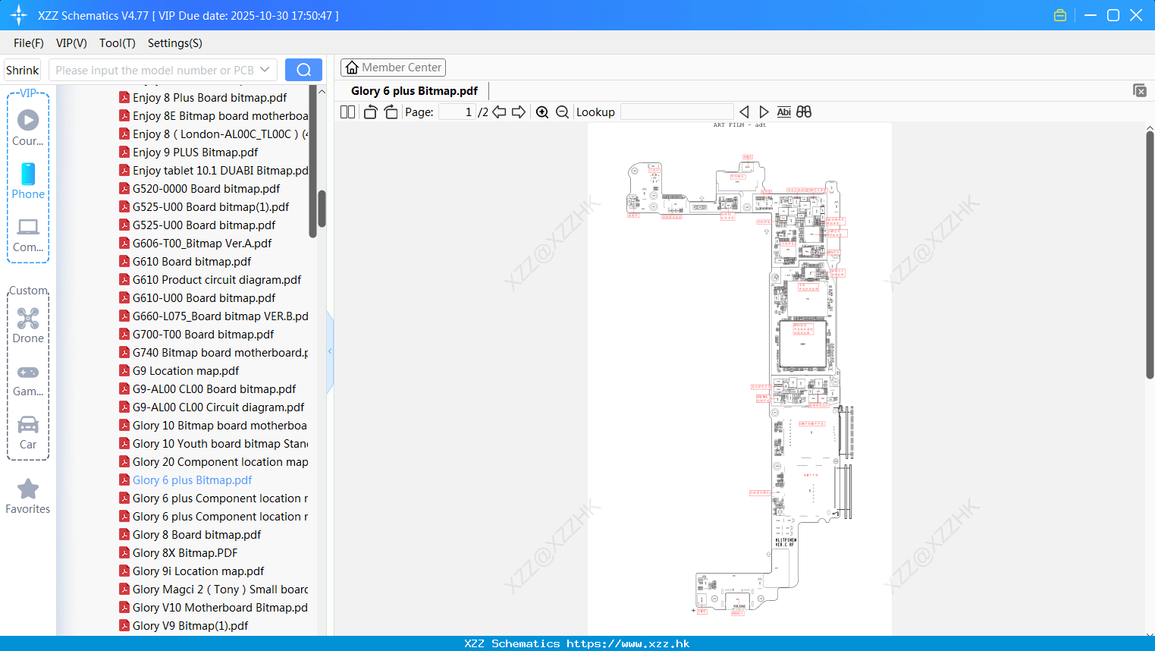Open the model number dropdown arrow
1155x651 pixels.
click(265, 70)
